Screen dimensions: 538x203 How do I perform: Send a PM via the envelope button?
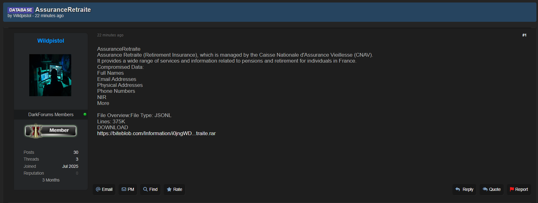tap(128, 189)
